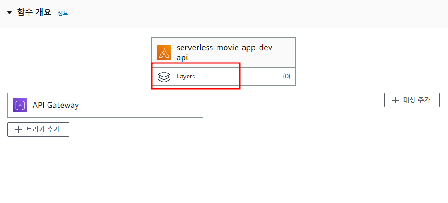Click the purple API Gateway icon
Viewport: 448px width, 203px height.
20,105
